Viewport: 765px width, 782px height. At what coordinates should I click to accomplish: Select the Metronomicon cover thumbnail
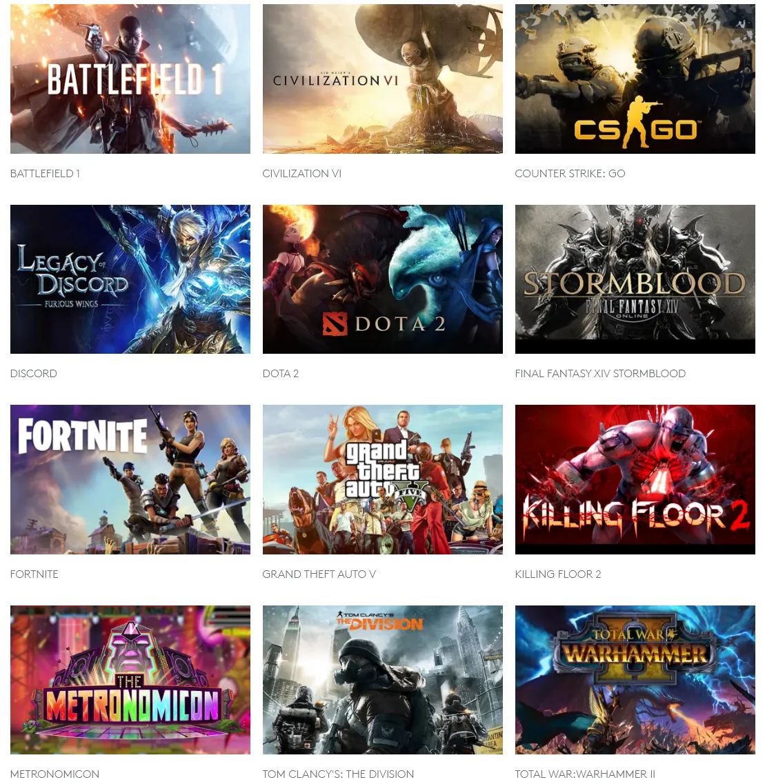point(130,680)
